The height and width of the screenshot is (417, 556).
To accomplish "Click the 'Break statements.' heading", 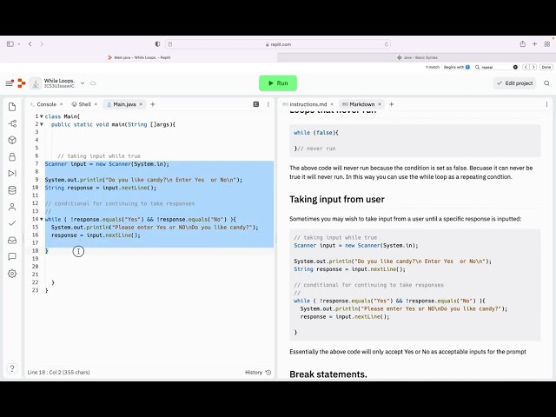I will point(328,374).
